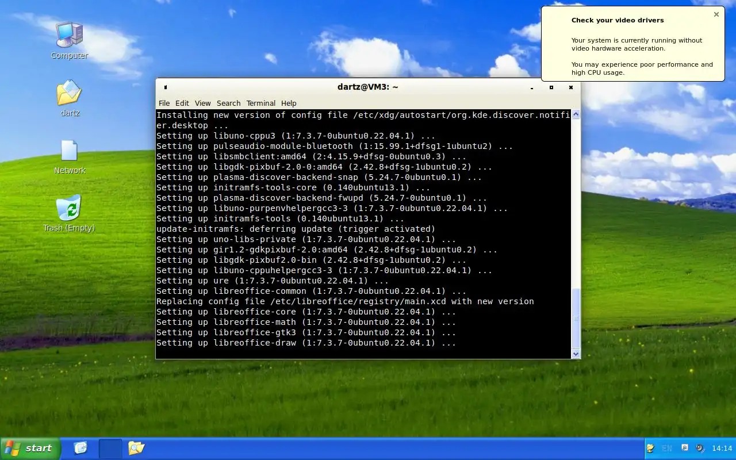The image size is (736, 460).
Task: Click the 'libuno-cppuhelpergcc3-3' line
Action: tap(324, 270)
